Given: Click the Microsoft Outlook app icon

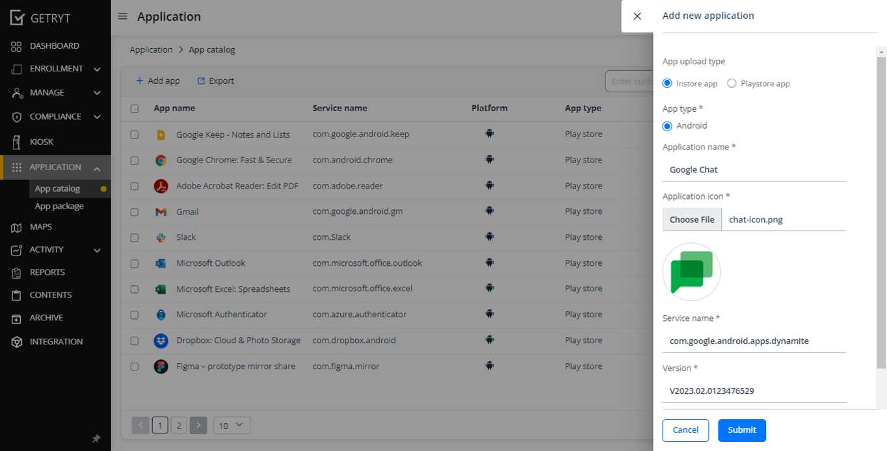Looking at the screenshot, I should [x=161, y=263].
